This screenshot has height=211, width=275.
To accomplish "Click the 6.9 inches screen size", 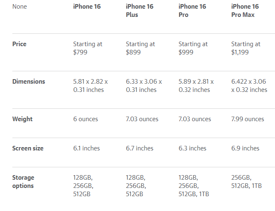I will (245, 148).
